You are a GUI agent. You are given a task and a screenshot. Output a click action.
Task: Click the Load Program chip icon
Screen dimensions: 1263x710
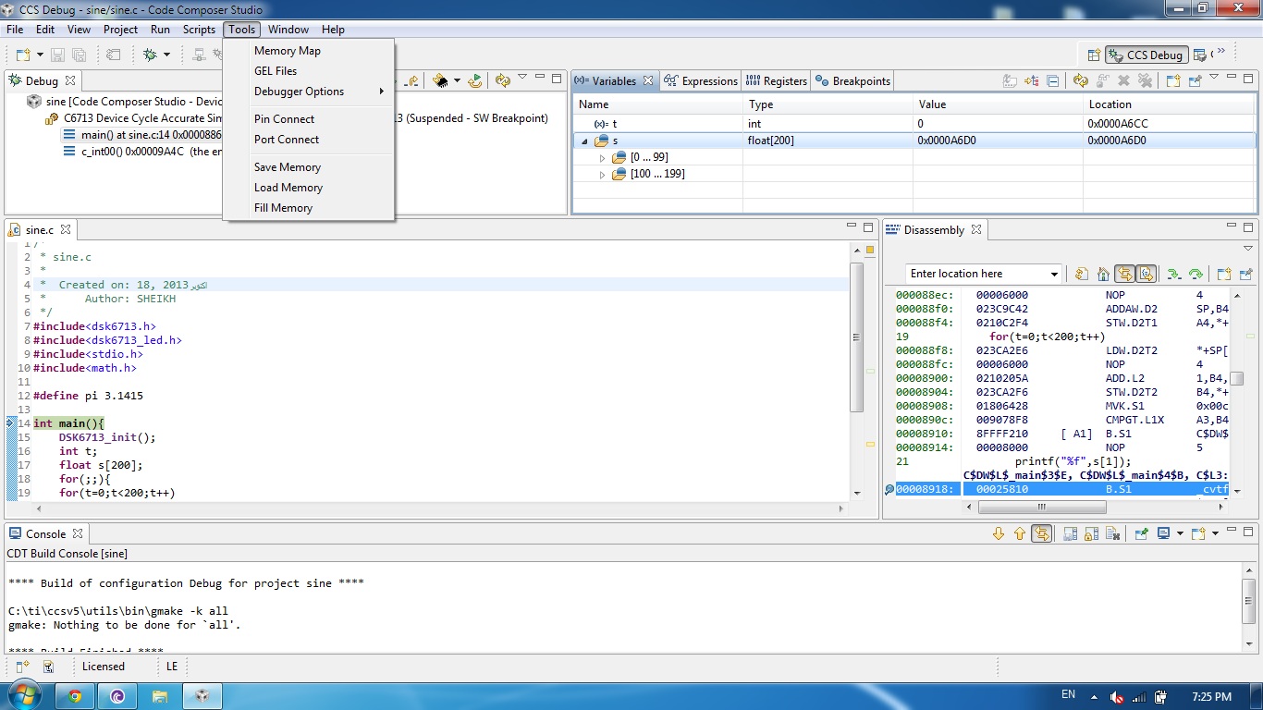tap(441, 81)
